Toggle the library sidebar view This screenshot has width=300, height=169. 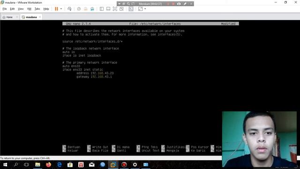tap(102, 9)
